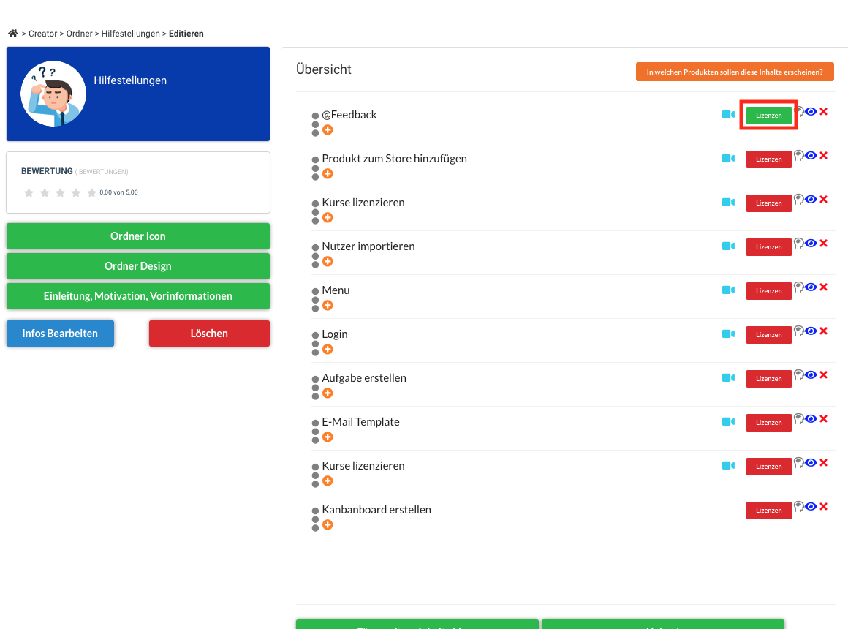Click Hilfestellungen folder avatar image

point(53,94)
